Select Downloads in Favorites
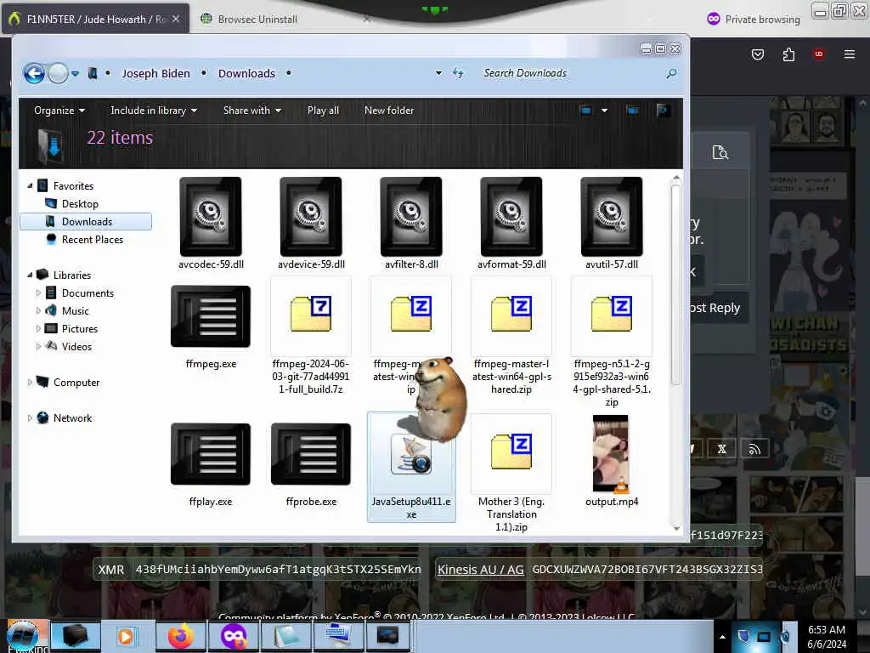The image size is (870, 653). [86, 222]
